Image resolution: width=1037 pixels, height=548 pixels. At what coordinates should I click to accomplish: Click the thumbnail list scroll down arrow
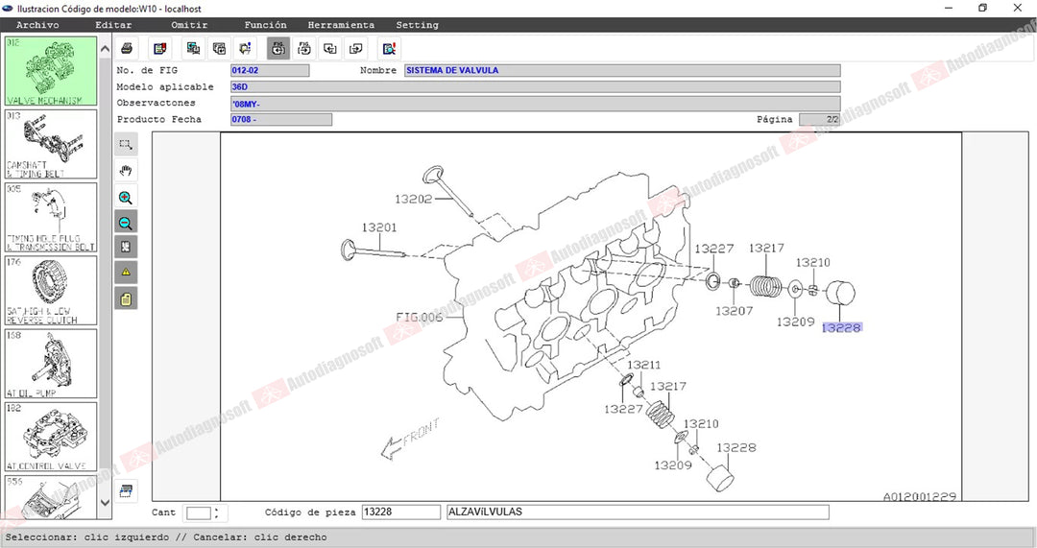106,503
